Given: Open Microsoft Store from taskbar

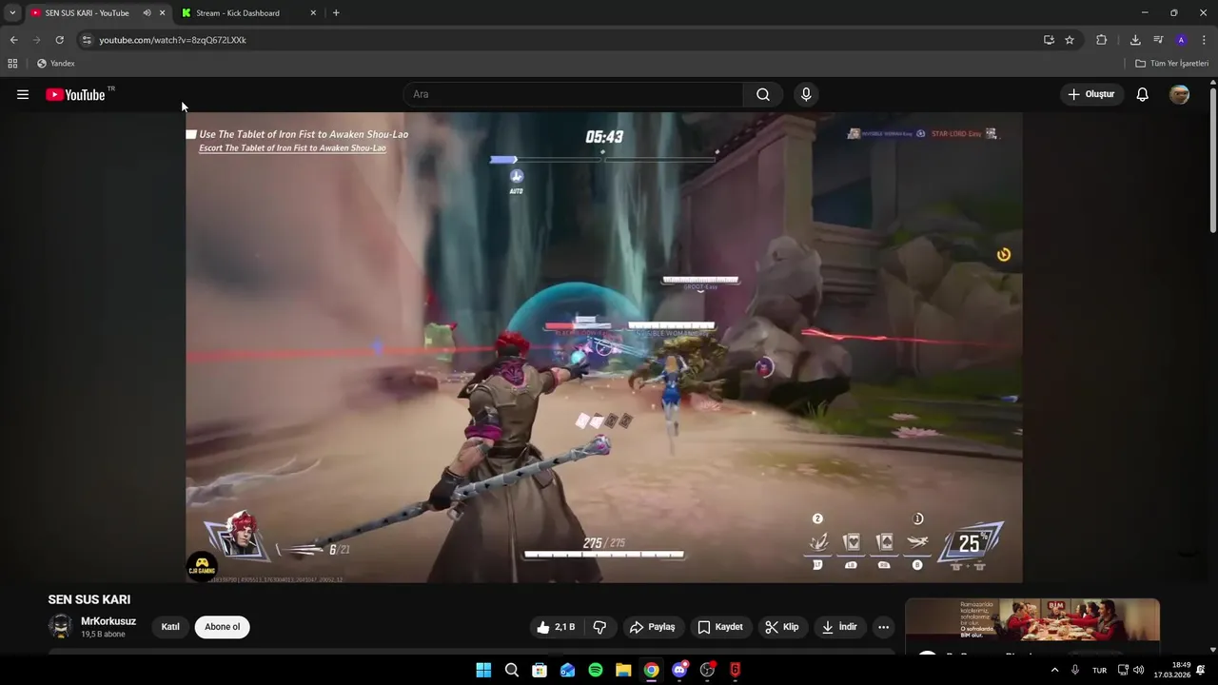Looking at the screenshot, I should click(x=540, y=670).
